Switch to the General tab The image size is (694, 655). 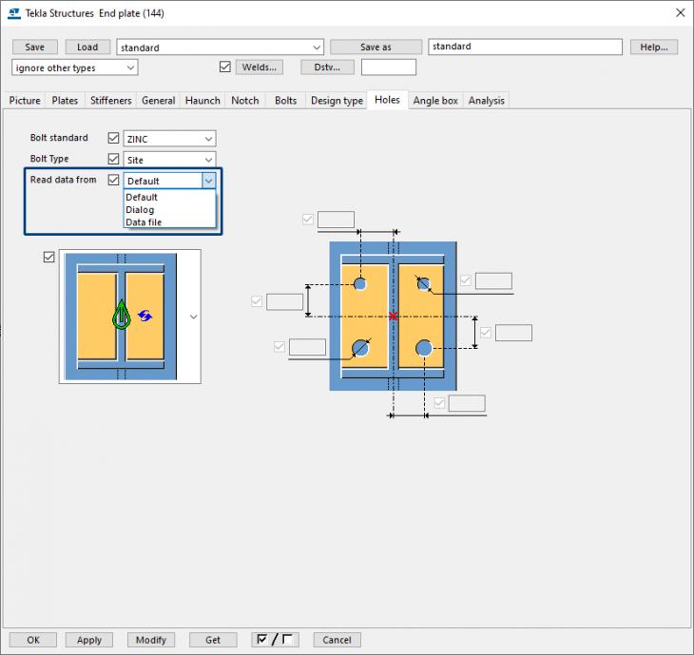[x=159, y=101]
